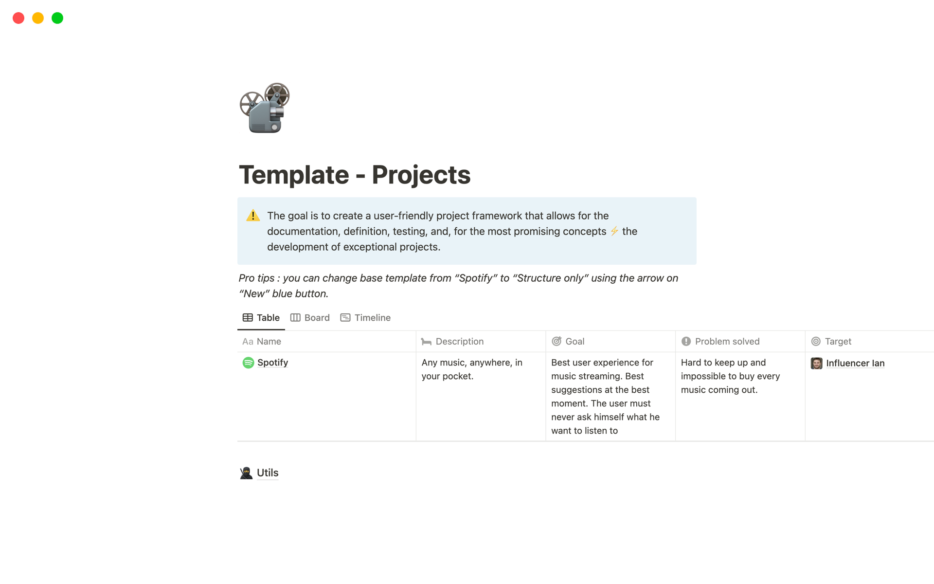This screenshot has width=934, height=584.
Task: Click Influencer Ian's avatar picture
Action: (817, 363)
